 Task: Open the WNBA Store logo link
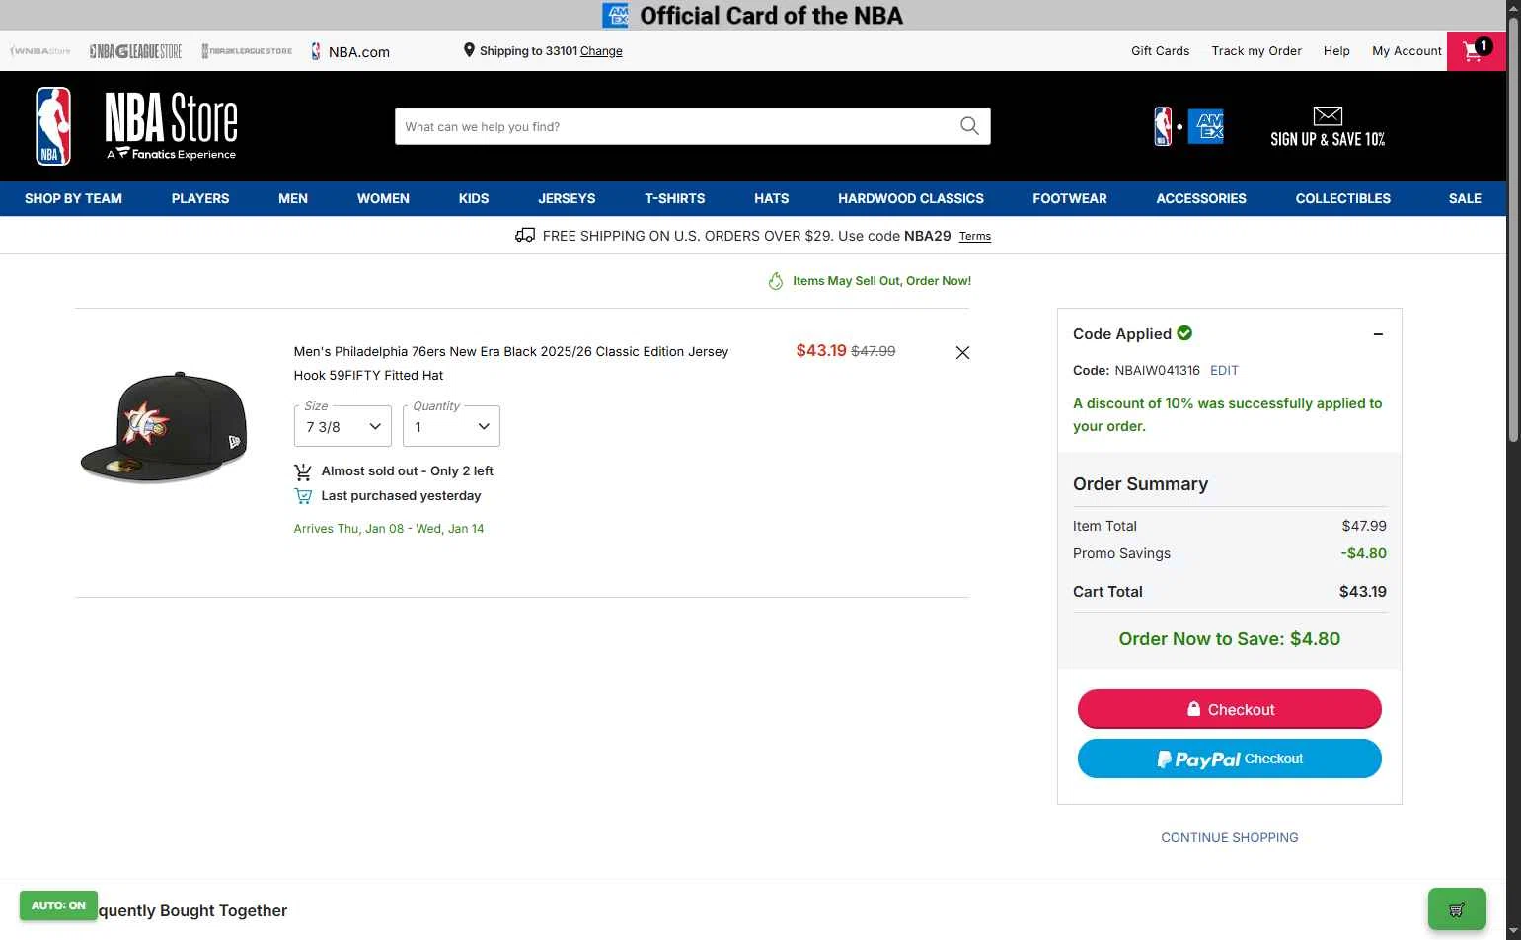coord(40,51)
